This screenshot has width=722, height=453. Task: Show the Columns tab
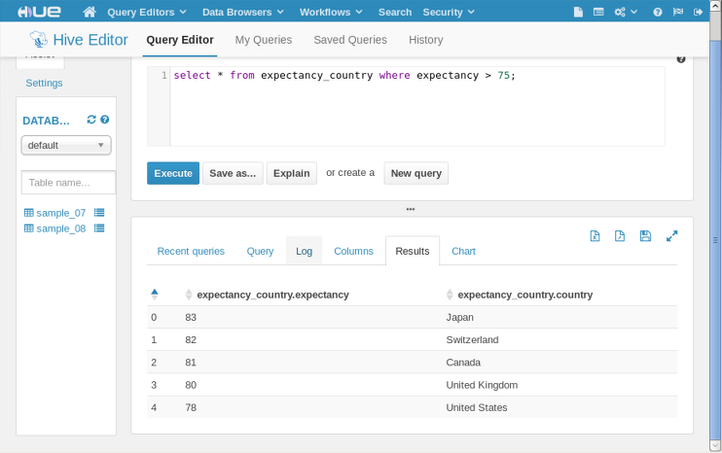pyautogui.click(x=353, y=251)
